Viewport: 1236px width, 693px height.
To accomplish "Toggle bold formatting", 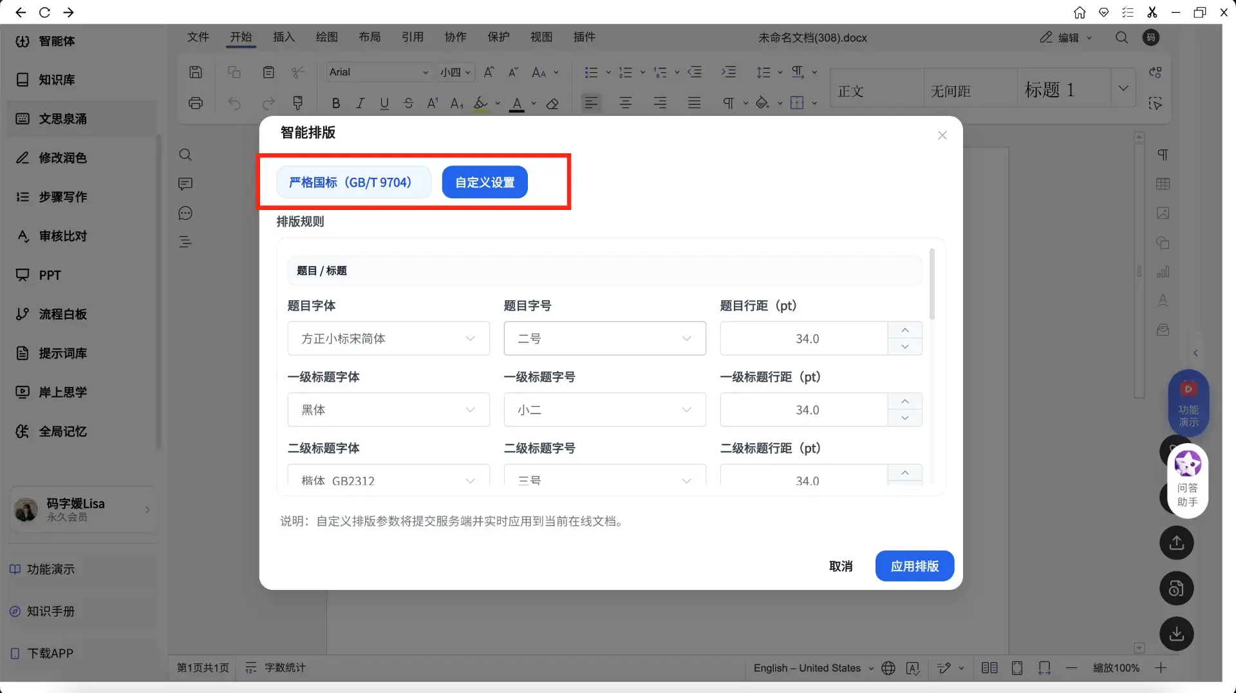I will point(335,103).
